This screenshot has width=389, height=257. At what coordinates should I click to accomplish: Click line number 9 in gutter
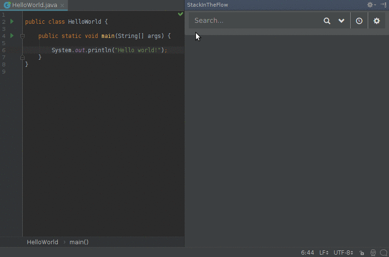point(3,72)
